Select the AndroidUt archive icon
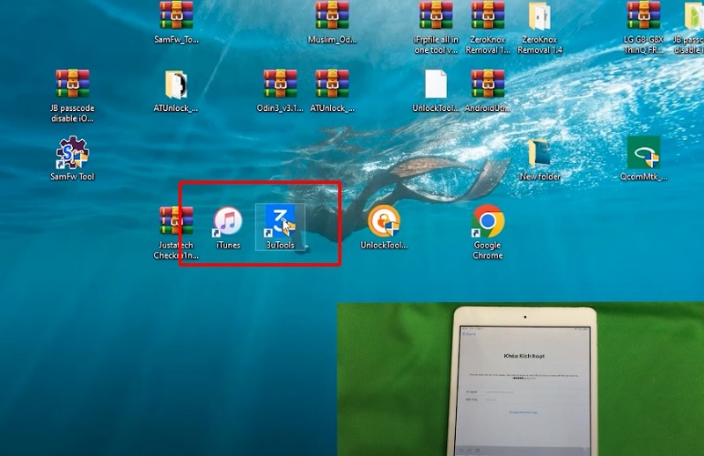Image resolution: width=704 pixels, height=456 pixels. (x=488, y=85)
